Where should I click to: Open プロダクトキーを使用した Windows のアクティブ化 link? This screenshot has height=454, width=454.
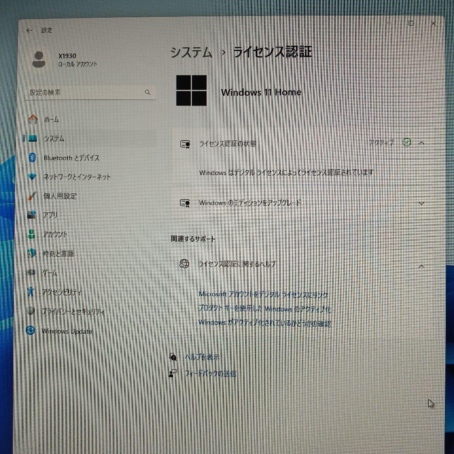(x=265, y=309)
